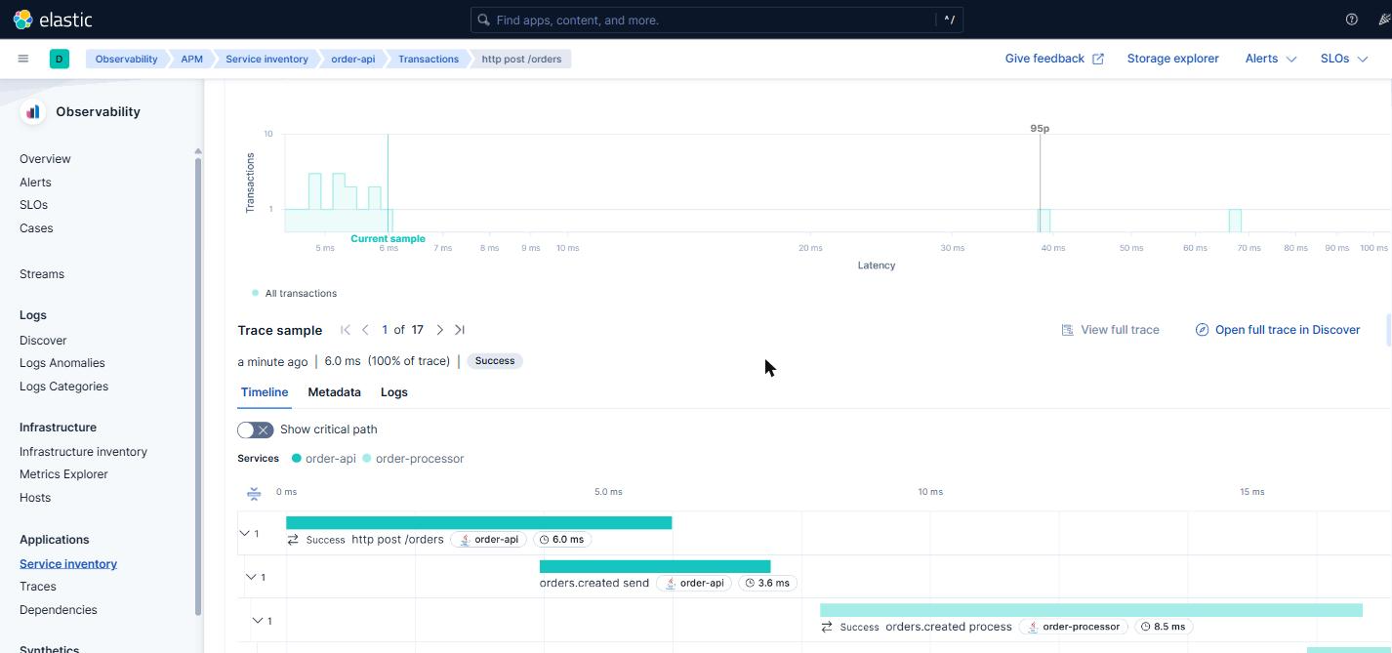Click the fold/unfold all waterfall icon
The width and height of the screenshot is (1392, 653).
point(254,493)
